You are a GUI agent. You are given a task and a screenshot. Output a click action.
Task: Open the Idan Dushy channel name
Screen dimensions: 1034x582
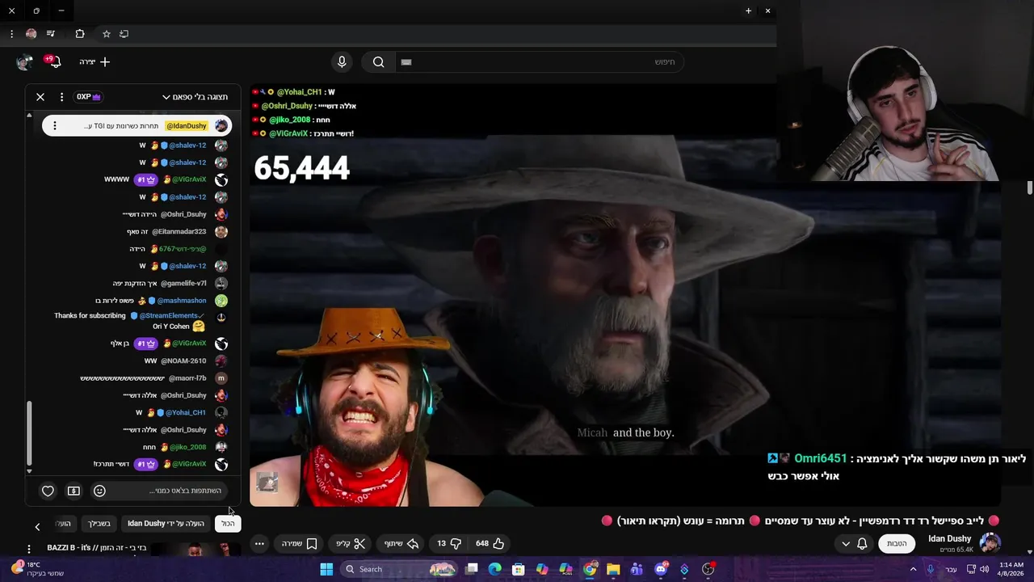tap(949, 538)
